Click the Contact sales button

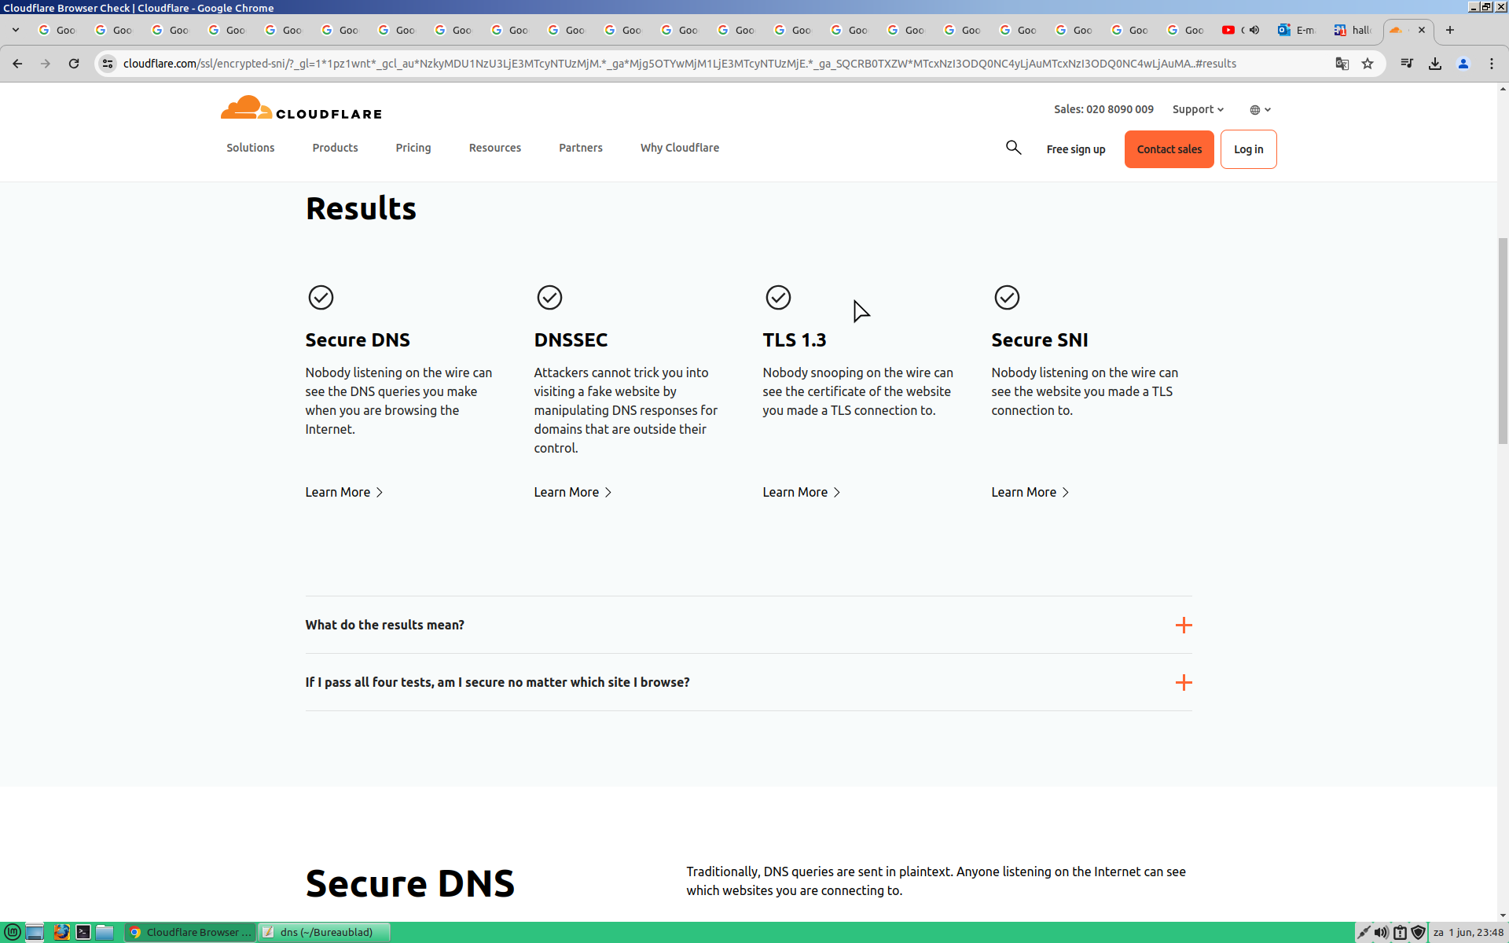[x=1169, y=149]
